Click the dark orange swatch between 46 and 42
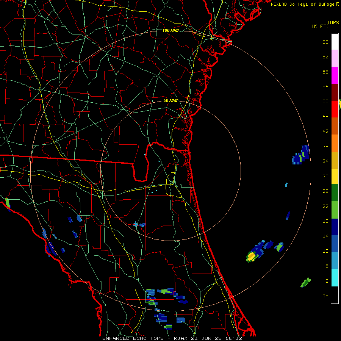The height and width of the screenshot is (341, 341). pyautogui.click(x=335, y=126)
